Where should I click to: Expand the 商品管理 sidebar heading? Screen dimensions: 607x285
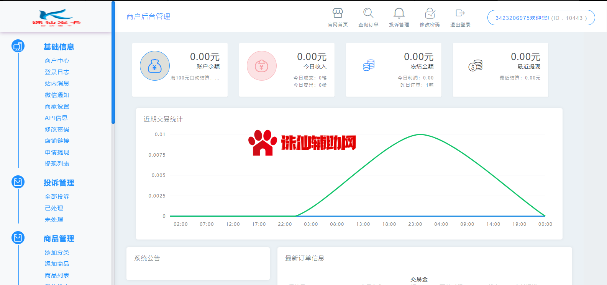pyautogui.click(x=59, y=239)
